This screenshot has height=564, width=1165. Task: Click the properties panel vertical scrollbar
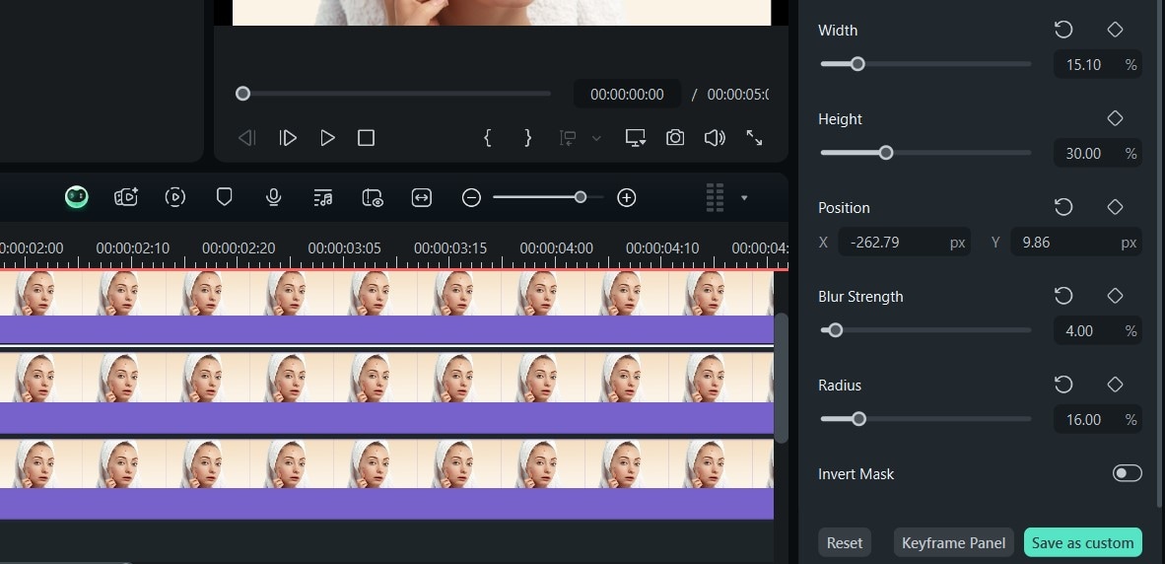pyautogui.click(x=1160, y=254)
